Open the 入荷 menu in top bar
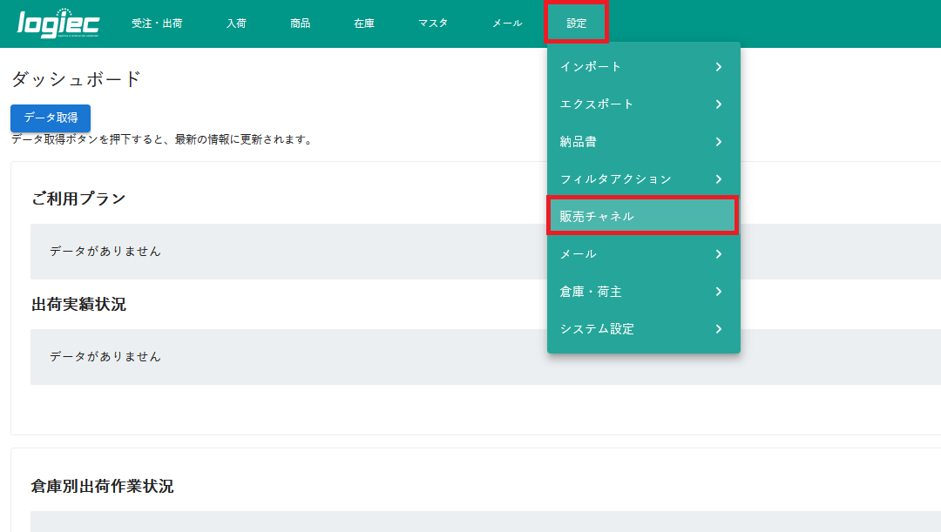 pos(236,24)
